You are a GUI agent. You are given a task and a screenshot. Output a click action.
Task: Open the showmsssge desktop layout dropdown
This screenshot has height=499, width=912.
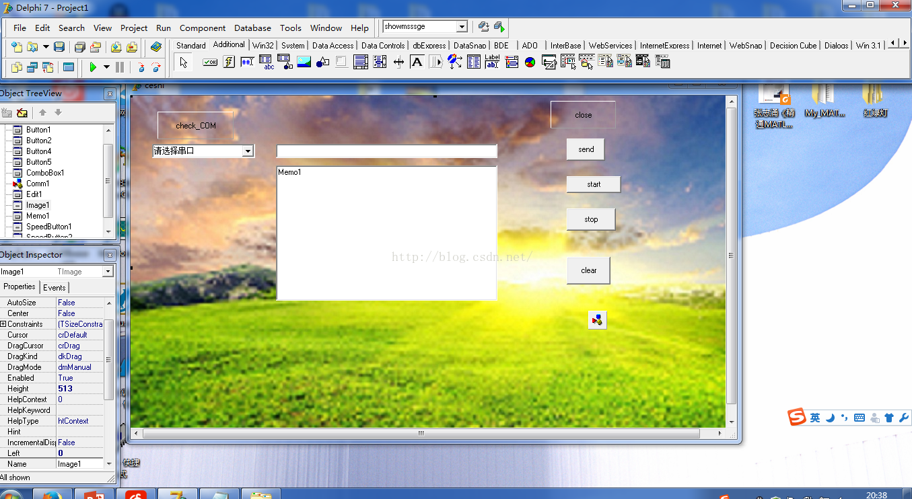pos(462,27)
